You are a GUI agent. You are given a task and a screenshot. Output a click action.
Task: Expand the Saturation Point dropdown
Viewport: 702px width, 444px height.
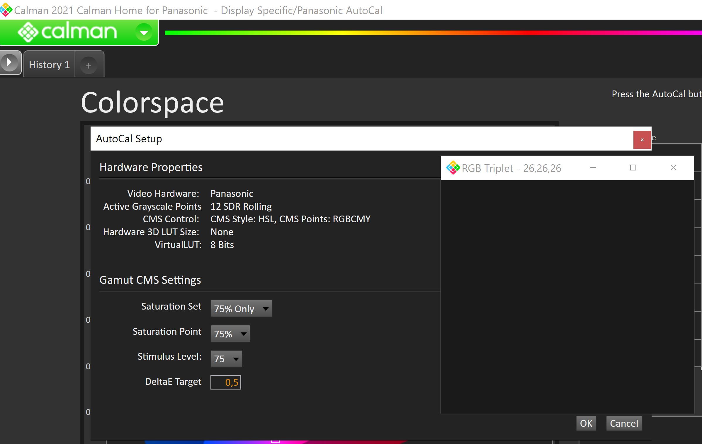click(230, 334)
